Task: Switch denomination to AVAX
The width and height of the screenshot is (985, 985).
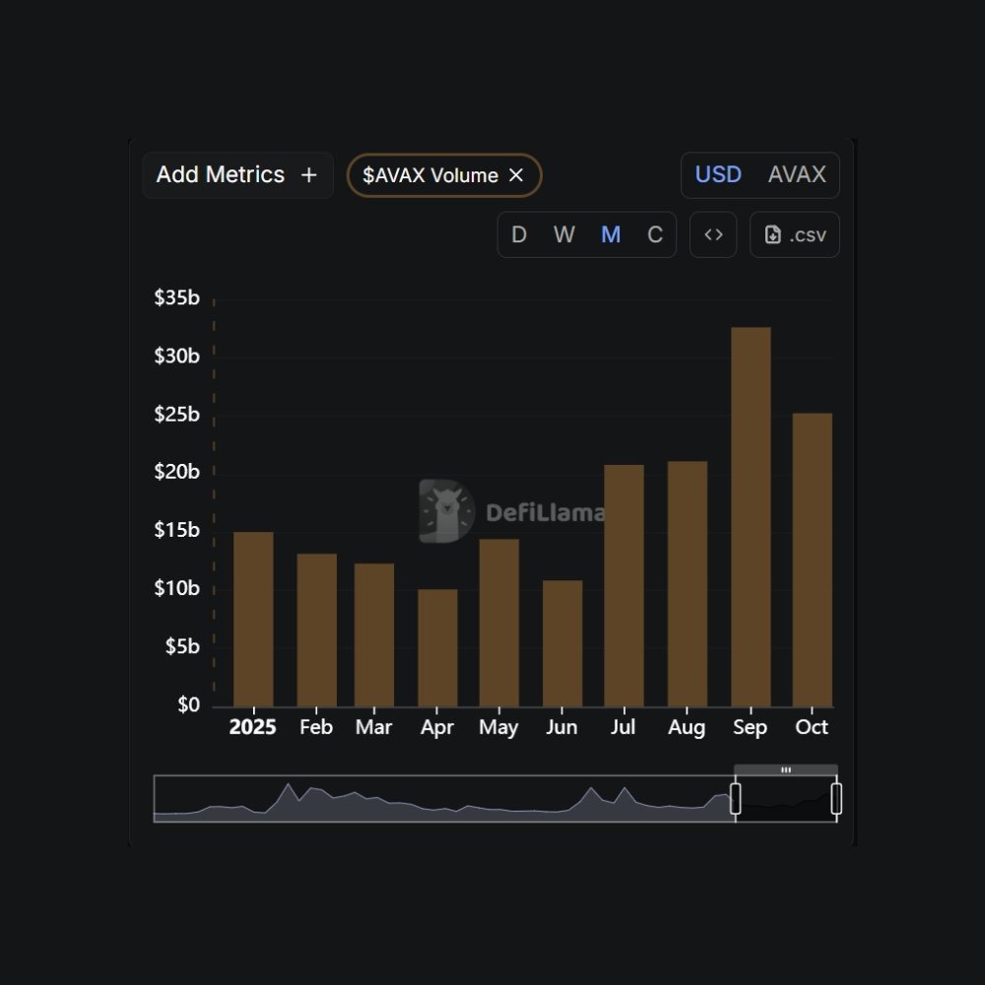Action: tap(797, 175)
